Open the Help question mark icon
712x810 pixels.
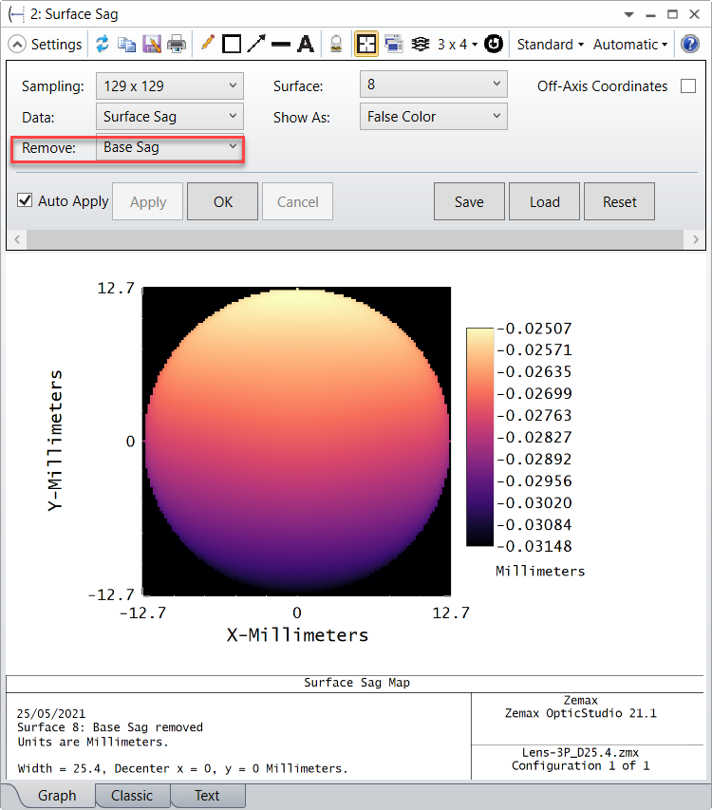(x=690, y=44)
